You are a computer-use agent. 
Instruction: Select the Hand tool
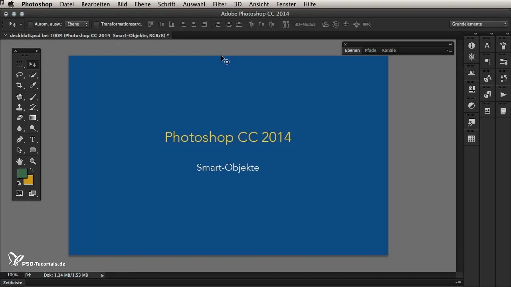pyautogui.click(x=19, y=161)
